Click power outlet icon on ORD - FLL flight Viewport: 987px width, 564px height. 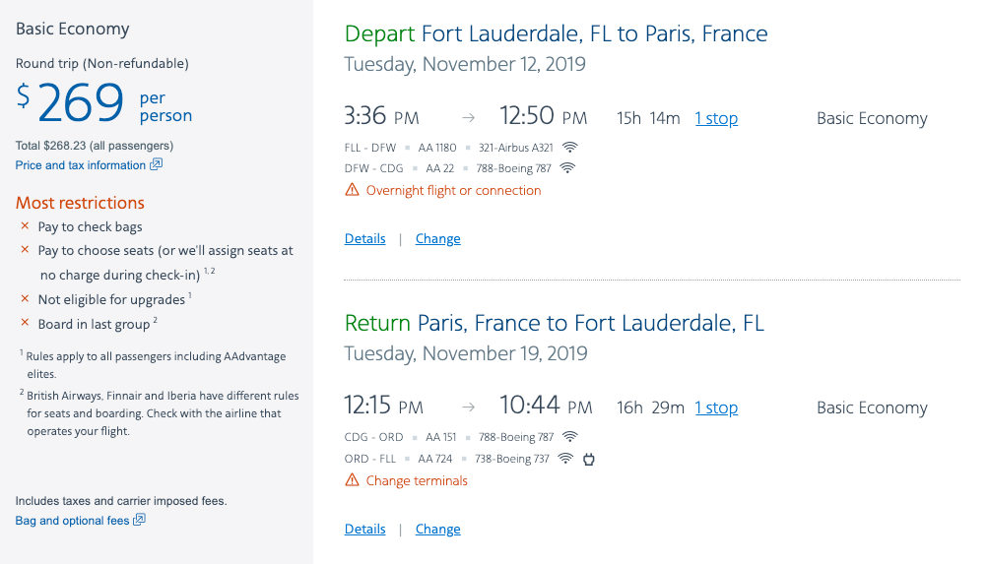coord(589,459)
